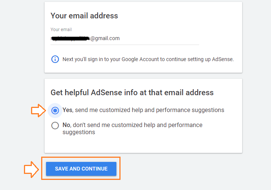271x190 pixels.
Task: Click the word "suggestions" under the No option
Action: (x=79, y=132)
